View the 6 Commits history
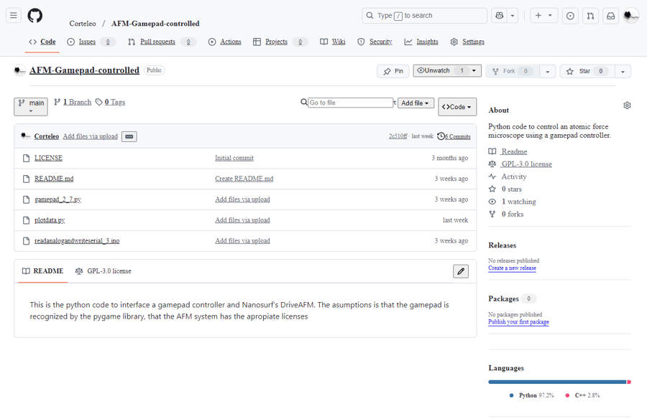The width and height of the screenshot is (647, 419). pos(454,136)
